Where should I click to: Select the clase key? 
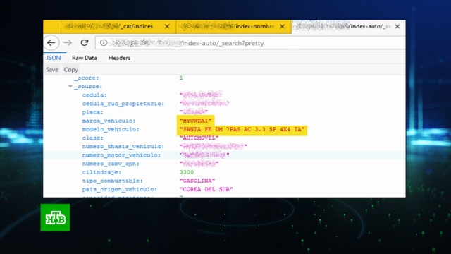[x=92, y=138]
